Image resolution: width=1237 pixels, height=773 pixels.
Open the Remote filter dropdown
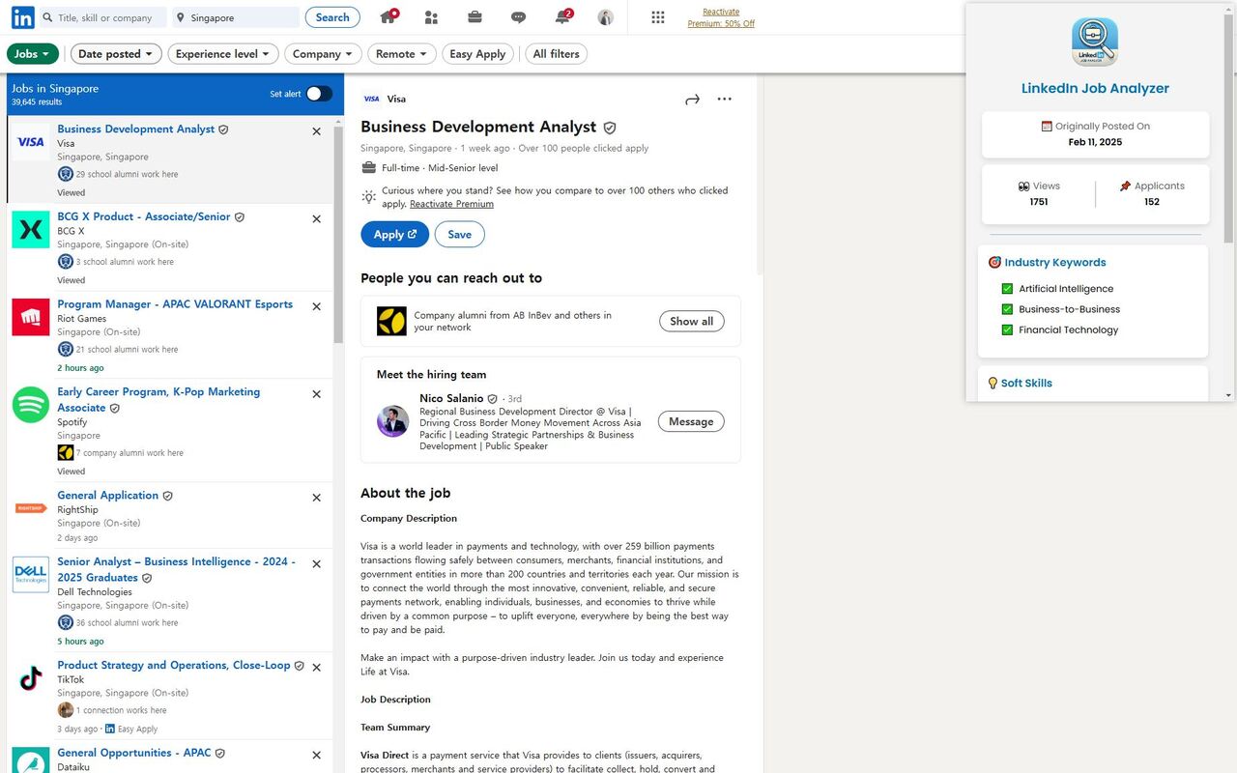tap(401, 54)
